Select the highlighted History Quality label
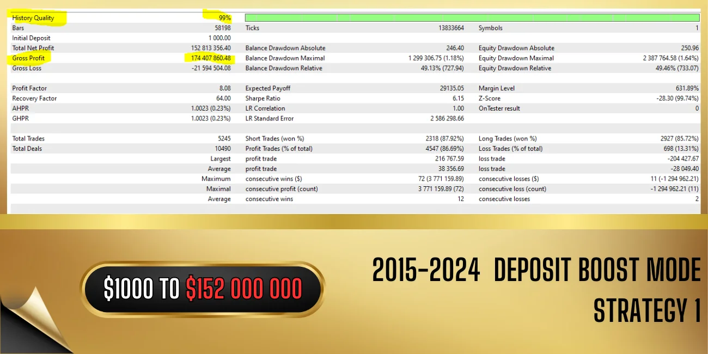 (33, 18)
